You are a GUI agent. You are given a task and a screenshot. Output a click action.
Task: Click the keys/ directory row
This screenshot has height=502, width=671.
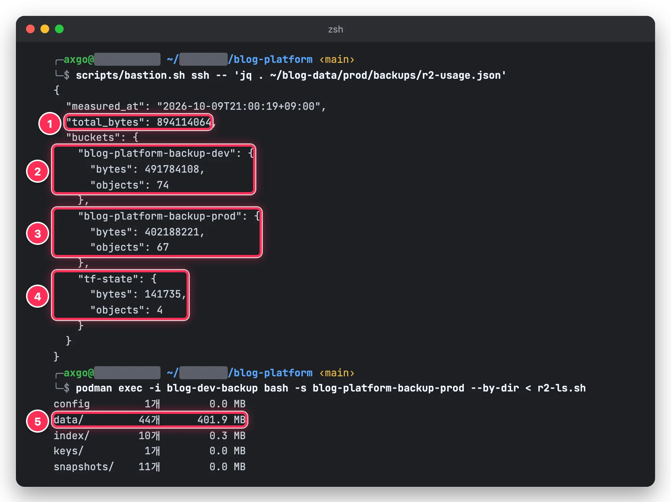point(149,451)
